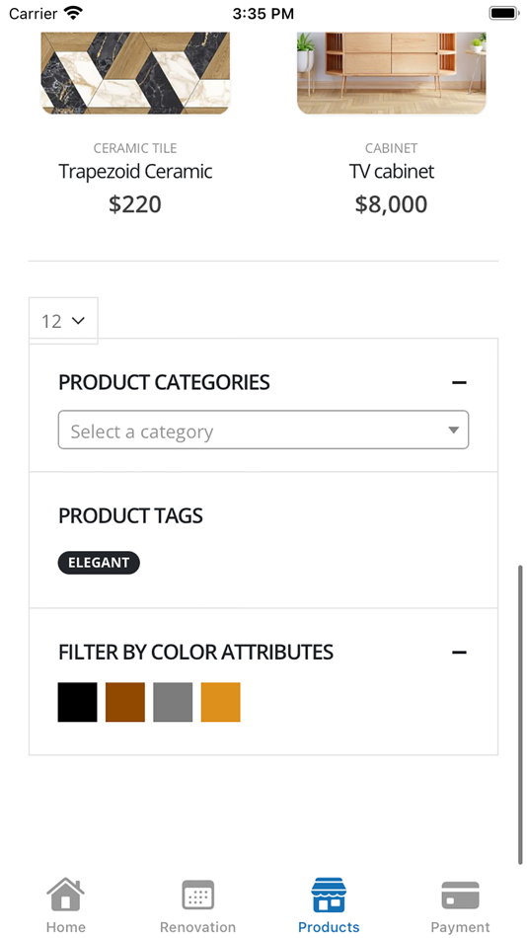The width and height of the screenshot is (527, 938).
Task: Open the Trapezoid Ceramic tile image
Action: pos(135,73)
